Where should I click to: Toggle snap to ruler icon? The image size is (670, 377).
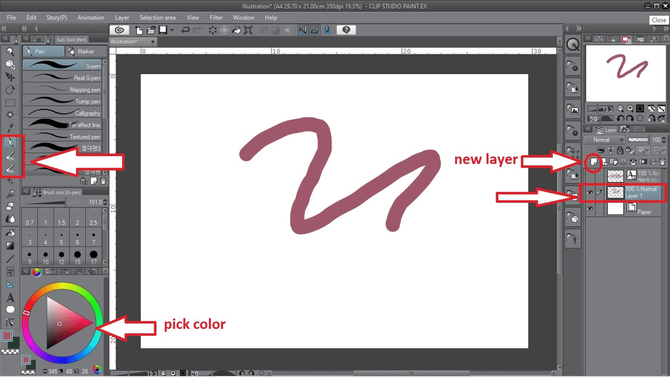[302, 30]
